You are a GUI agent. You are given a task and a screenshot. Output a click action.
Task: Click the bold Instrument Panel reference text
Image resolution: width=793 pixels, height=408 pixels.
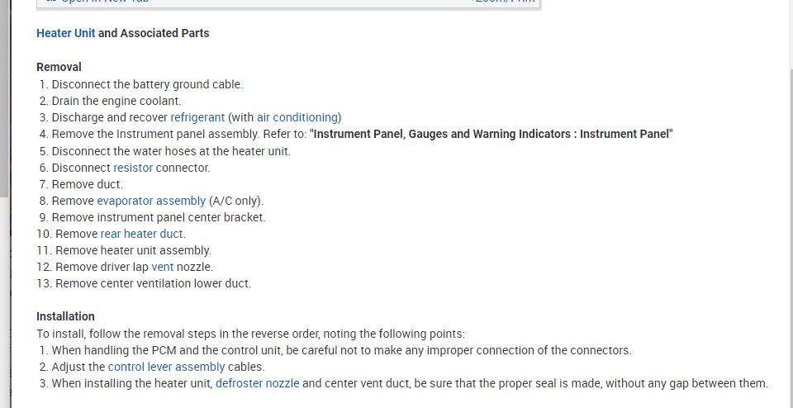pyautogui.click(x=491, y=134)
